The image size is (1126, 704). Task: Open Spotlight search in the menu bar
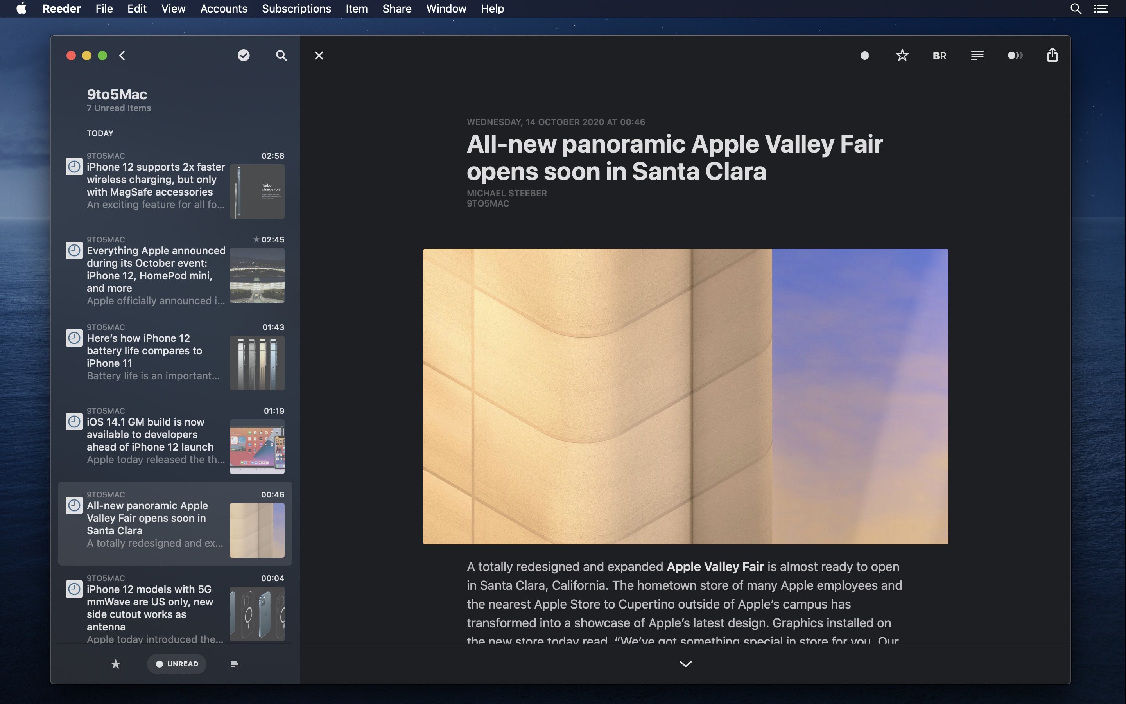tap(1076, 9)
